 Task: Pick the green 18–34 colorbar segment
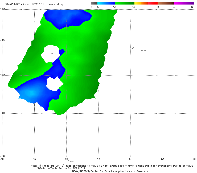click(x=125, y=3)
